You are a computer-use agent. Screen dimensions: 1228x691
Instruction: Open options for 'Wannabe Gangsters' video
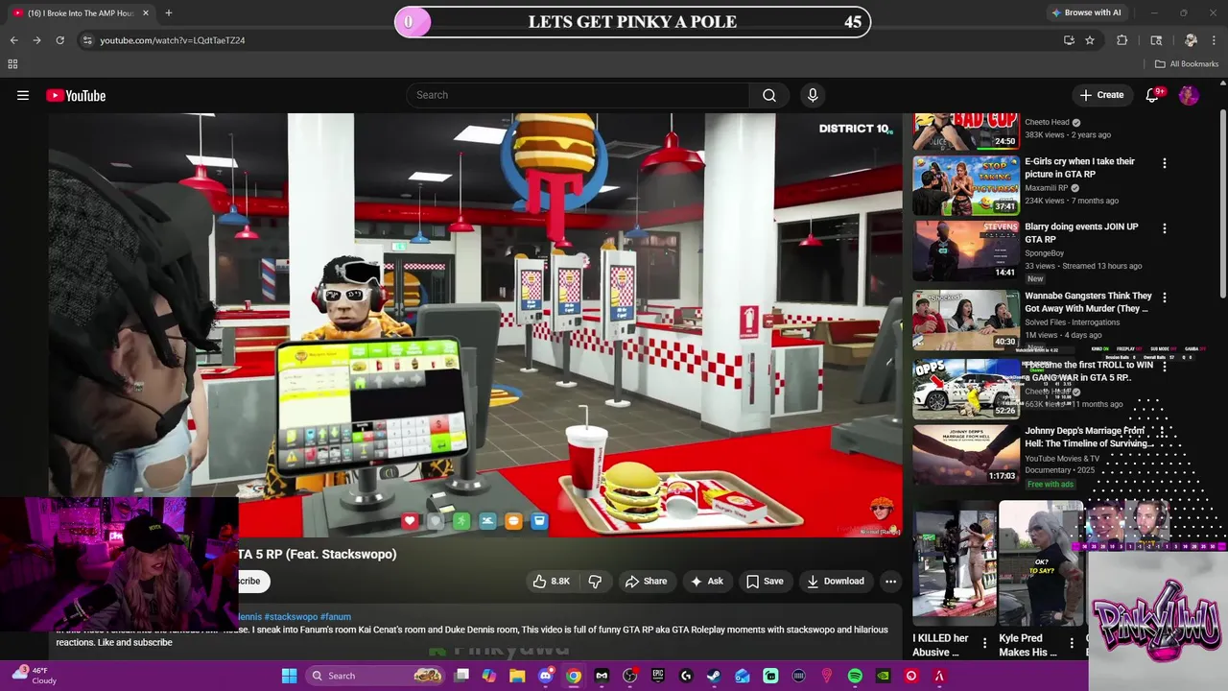coord(1165,298)
